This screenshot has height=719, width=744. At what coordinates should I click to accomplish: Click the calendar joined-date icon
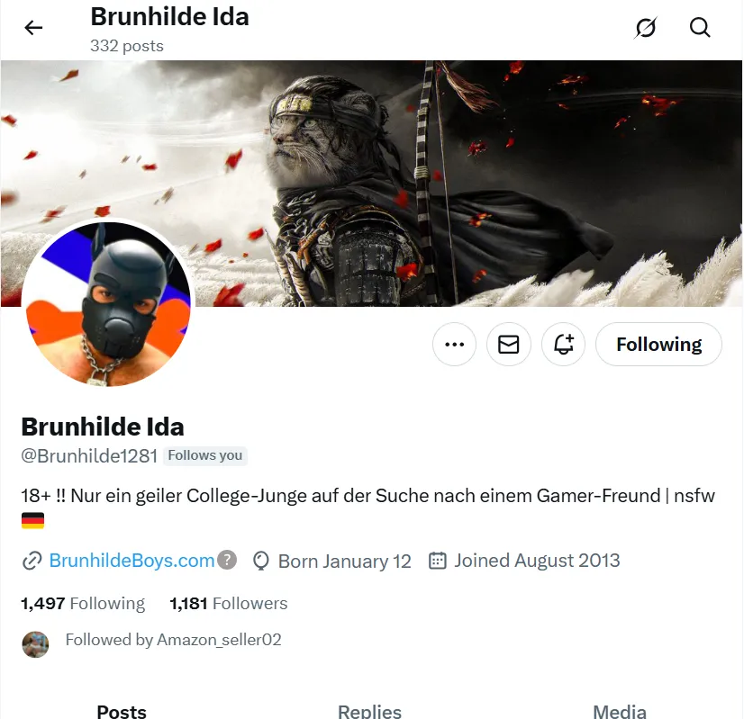pyautogui.click(x=438, y=561)
